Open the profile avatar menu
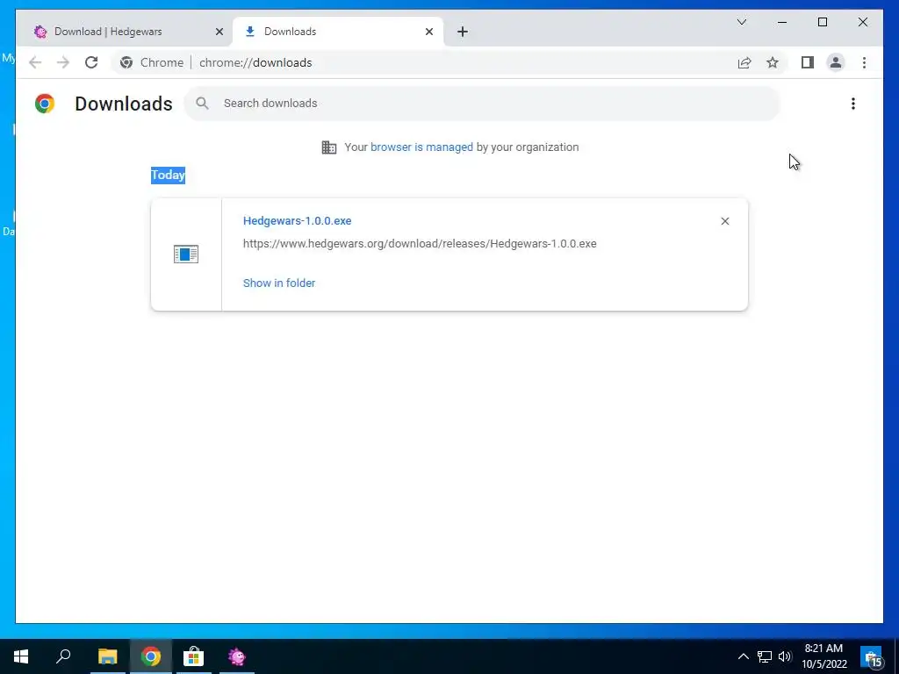This screenshot has width=899, height=674. 836,62
